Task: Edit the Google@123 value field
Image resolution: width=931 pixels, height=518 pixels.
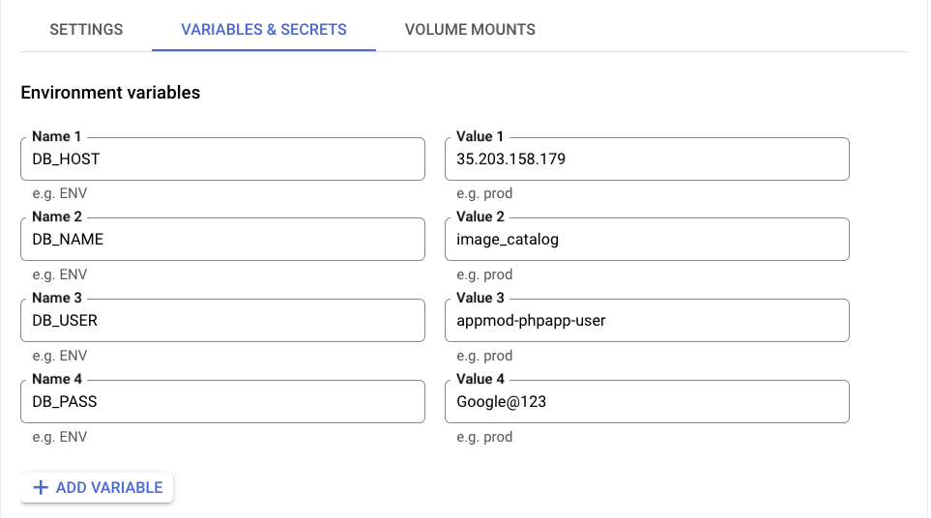Action: [647, 402]
